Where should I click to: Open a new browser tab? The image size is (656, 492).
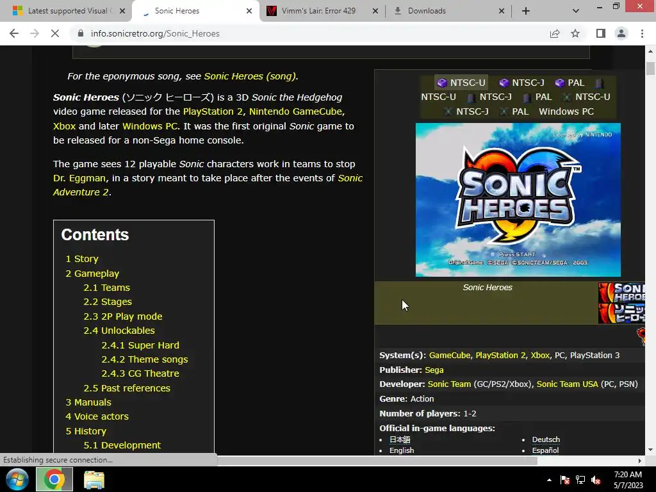pyautogui.click(x=526, y=11)
